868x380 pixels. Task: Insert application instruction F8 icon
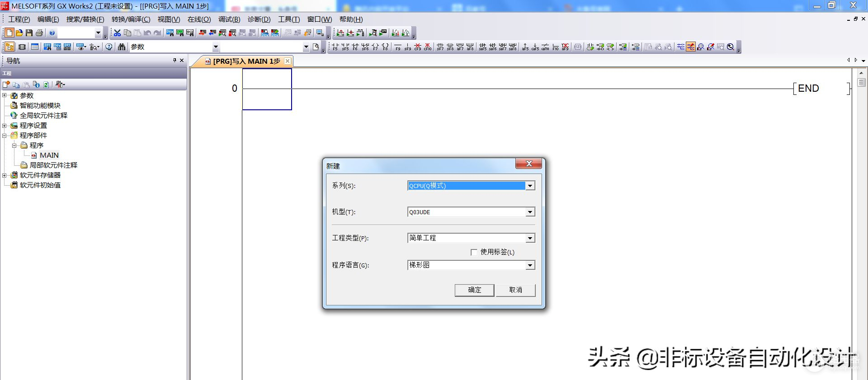[x=385, y=47]
